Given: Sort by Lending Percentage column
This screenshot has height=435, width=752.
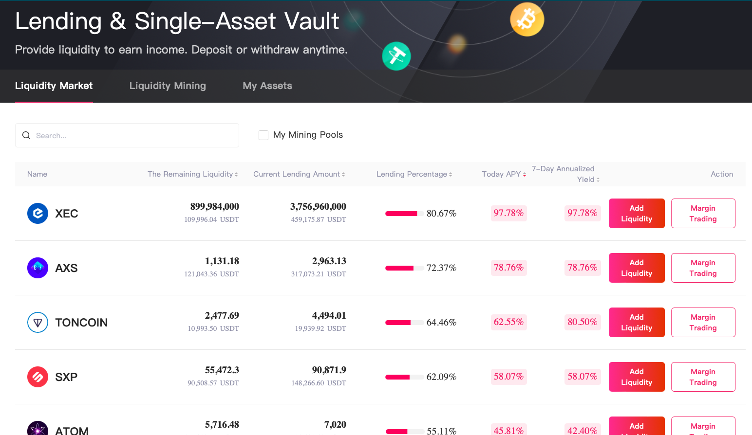Looking at the screenshot, I should pyautogui.click(x=414, y=174).
